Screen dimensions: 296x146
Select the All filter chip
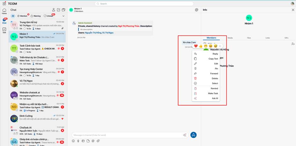13,16
